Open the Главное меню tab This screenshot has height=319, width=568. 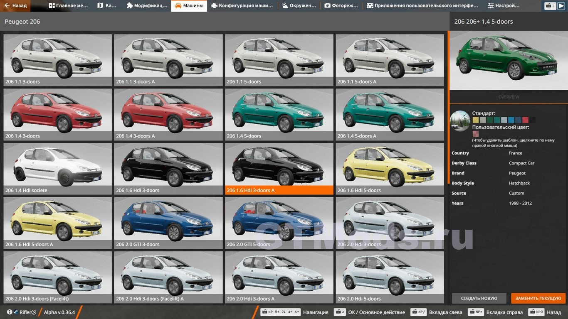click(x=69, y=6)
